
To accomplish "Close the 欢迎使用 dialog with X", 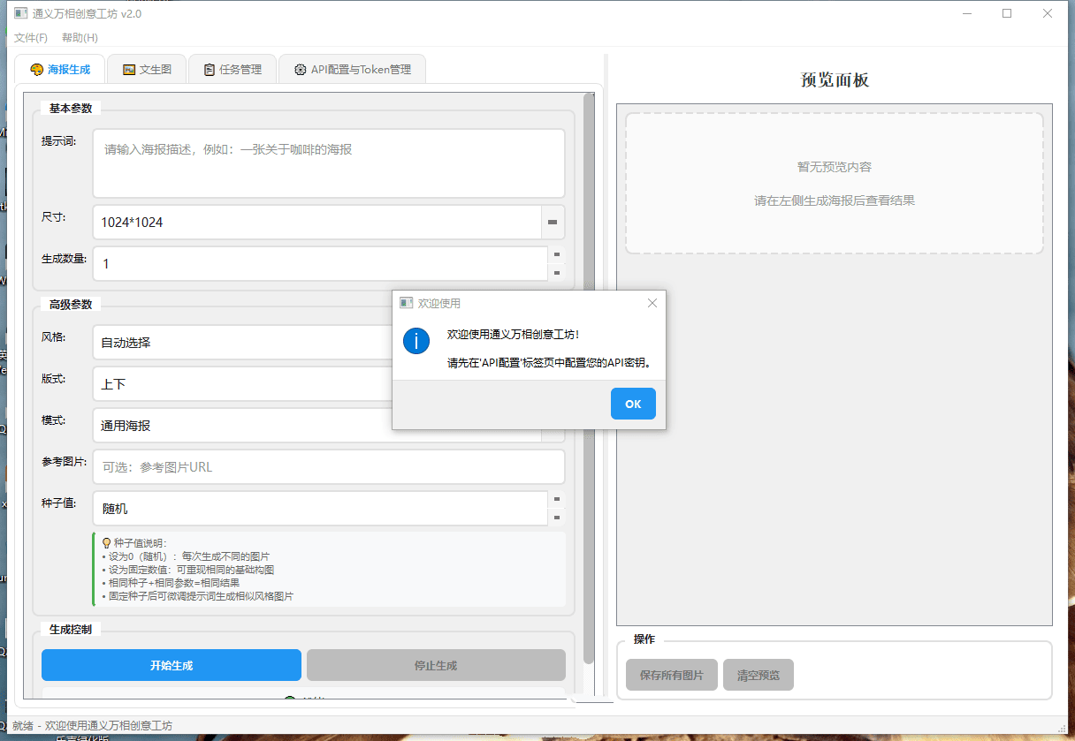I will (652, 303).
